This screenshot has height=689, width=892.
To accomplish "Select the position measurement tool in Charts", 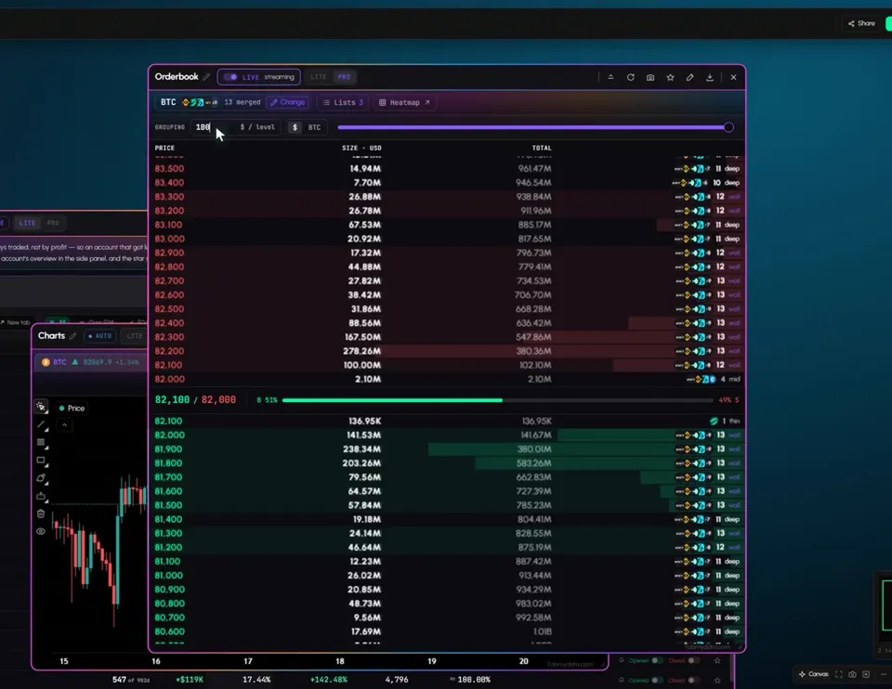I will coord(41,496).
